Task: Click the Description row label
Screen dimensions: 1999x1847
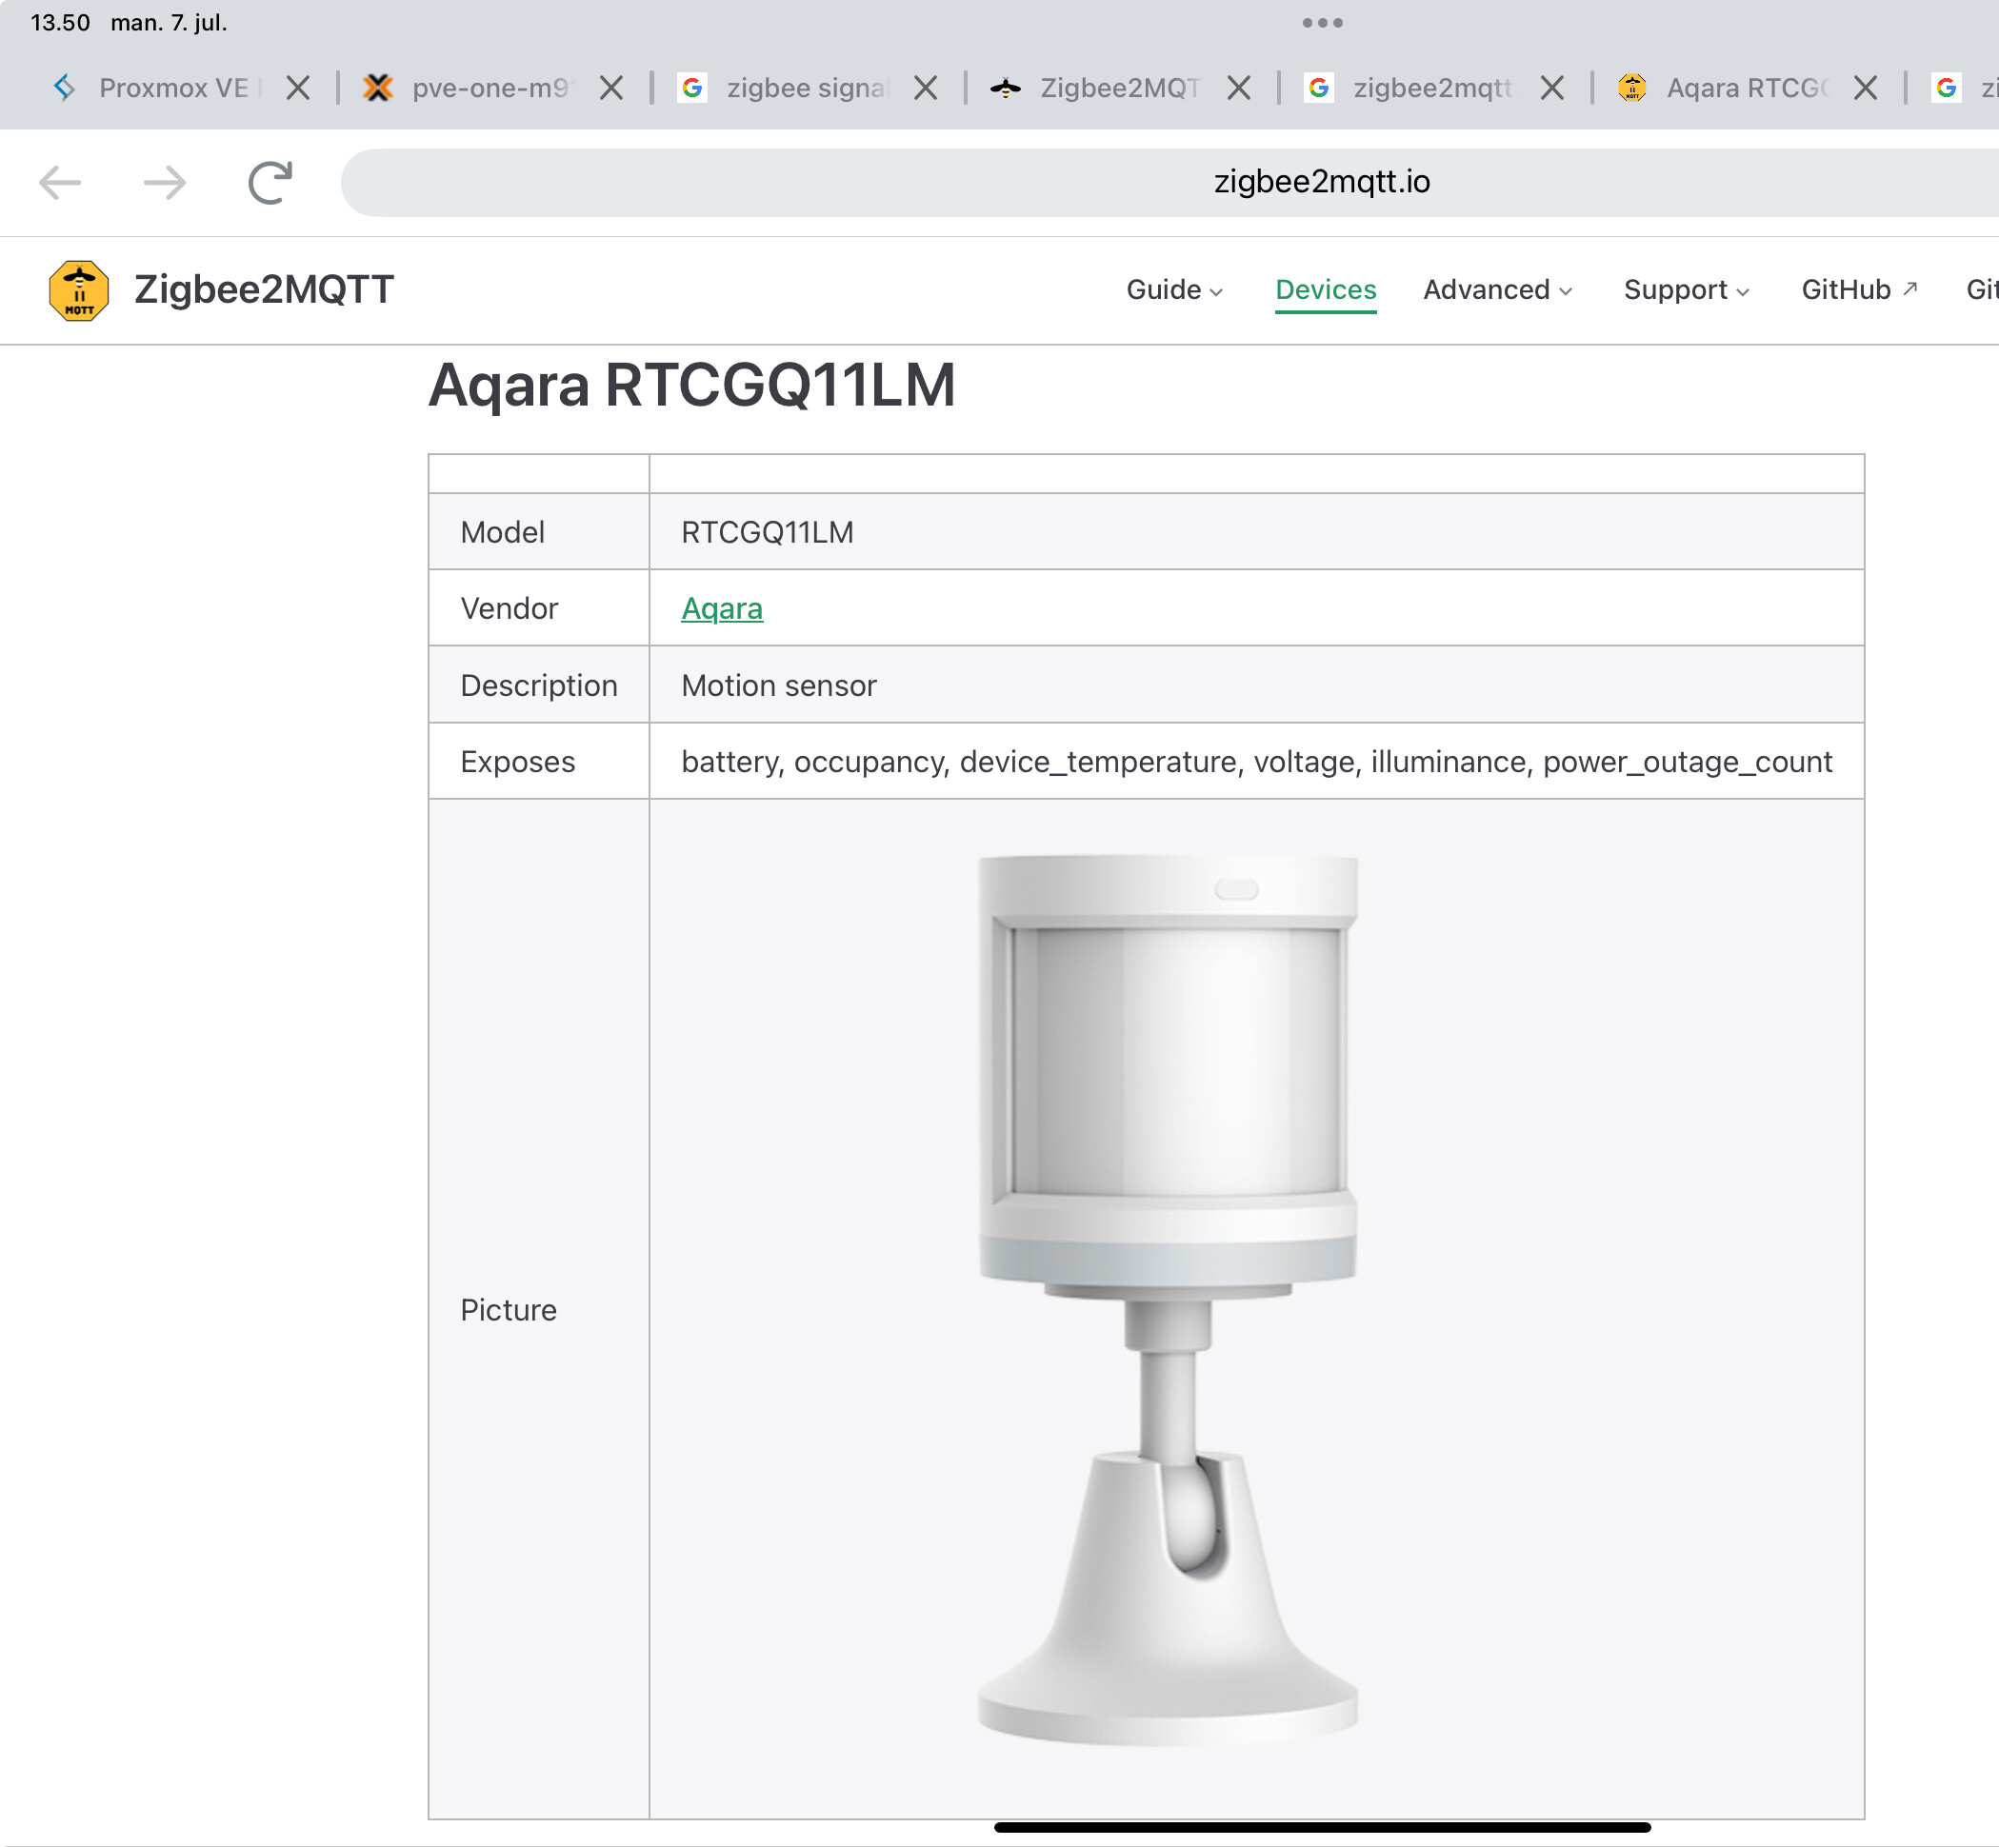Action: tap(539, 685)
